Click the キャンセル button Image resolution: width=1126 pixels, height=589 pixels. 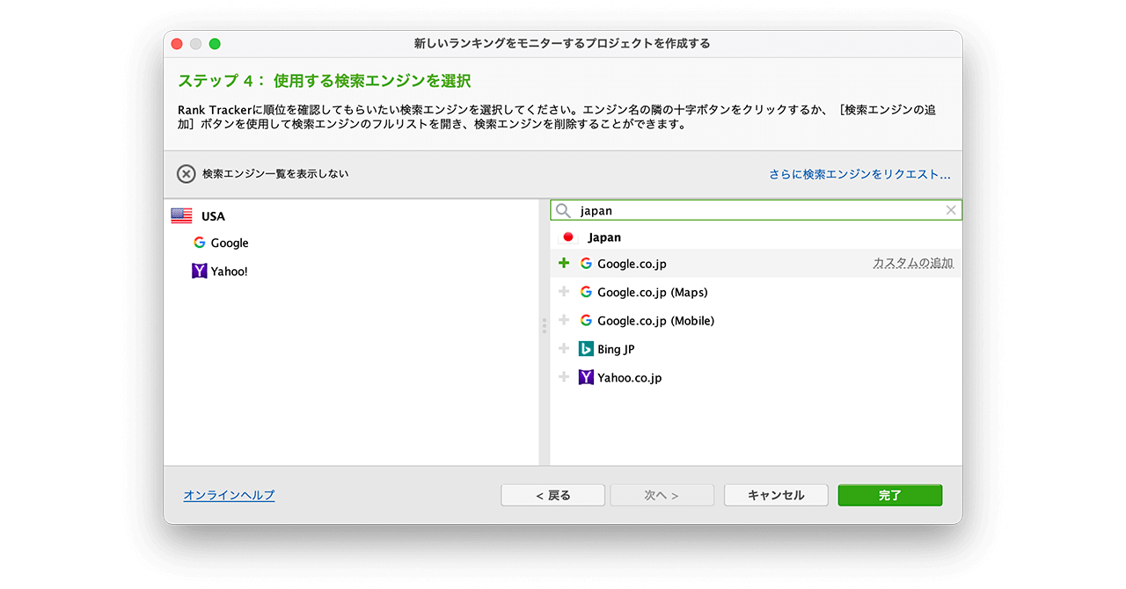776,496
